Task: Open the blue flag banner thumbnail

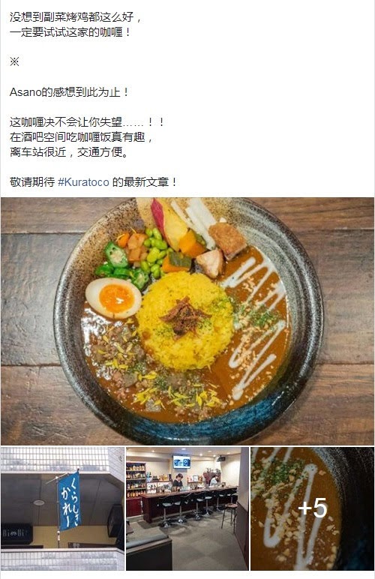Action: pos(62,508)
